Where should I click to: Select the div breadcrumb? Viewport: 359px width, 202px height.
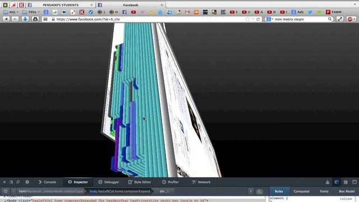164,191
